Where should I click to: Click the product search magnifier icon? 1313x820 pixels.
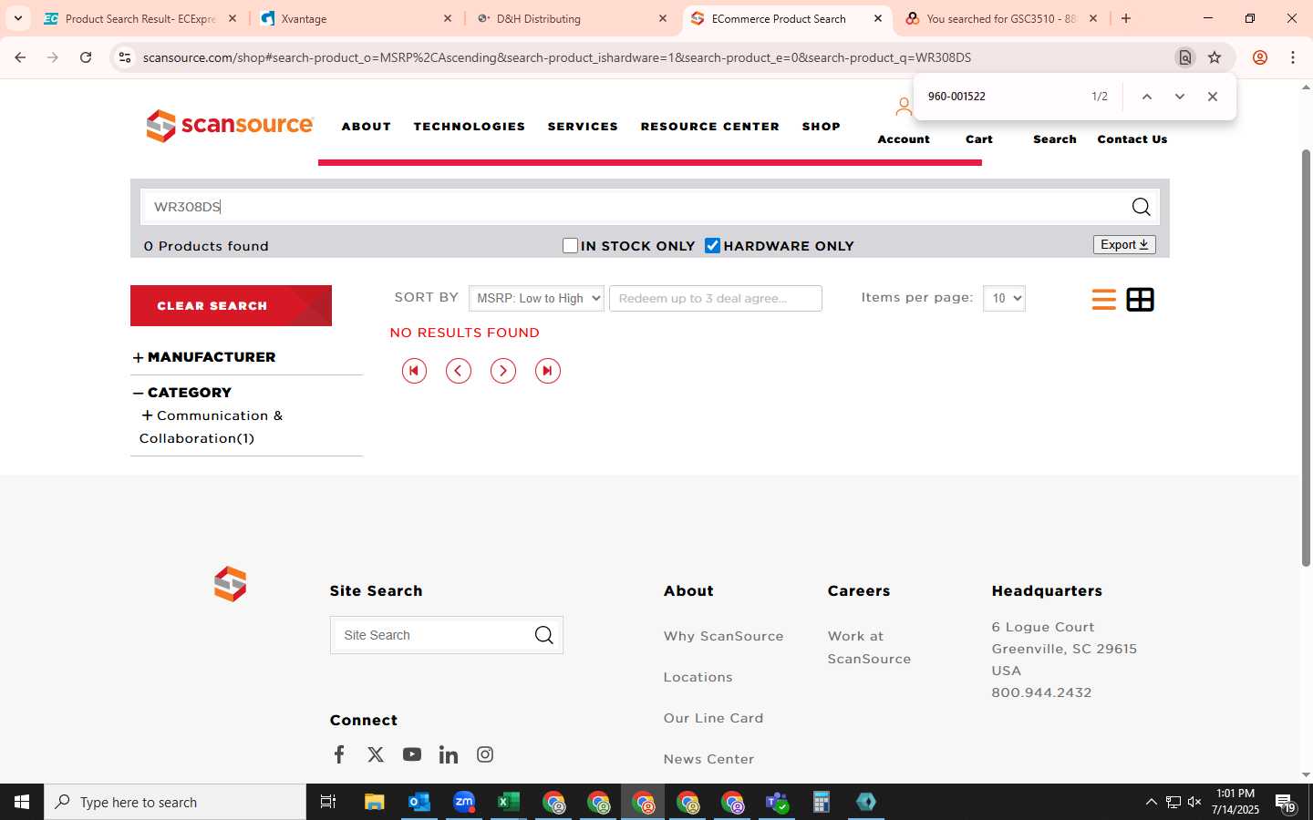click(x=1141, y=207)
